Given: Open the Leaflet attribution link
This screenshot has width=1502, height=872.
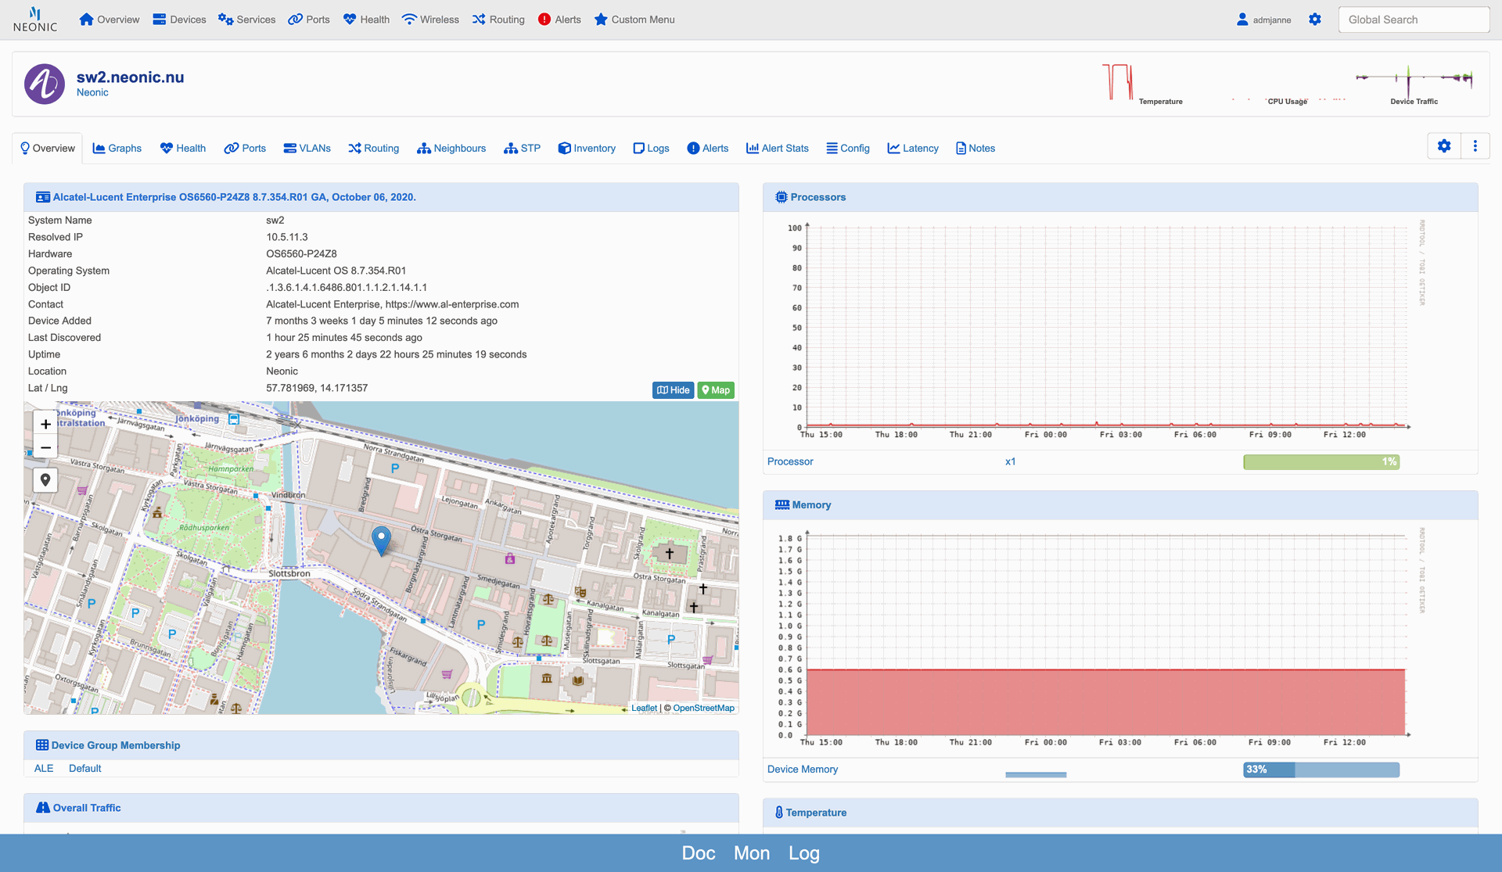Looking at the screenshot, I should tap(644, 709).
